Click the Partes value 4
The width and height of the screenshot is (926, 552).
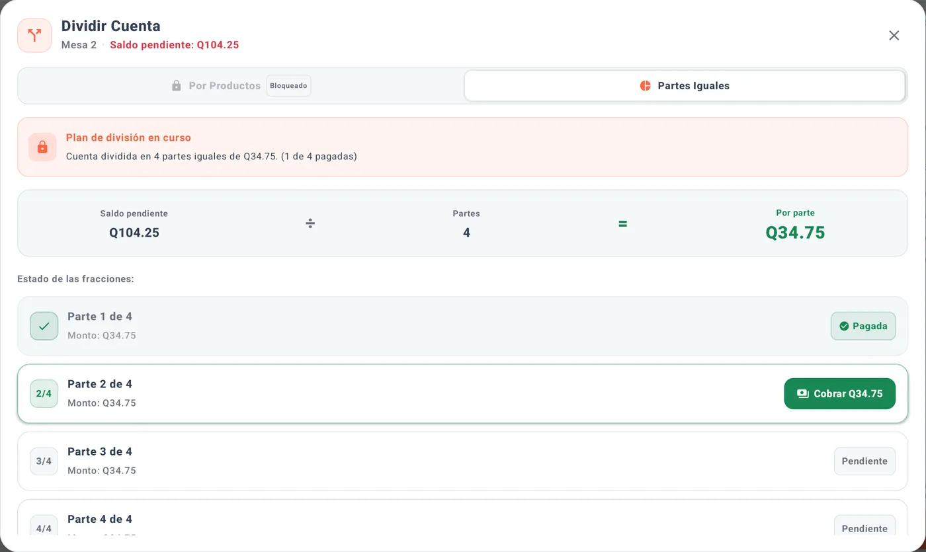(x=466, y=233)
